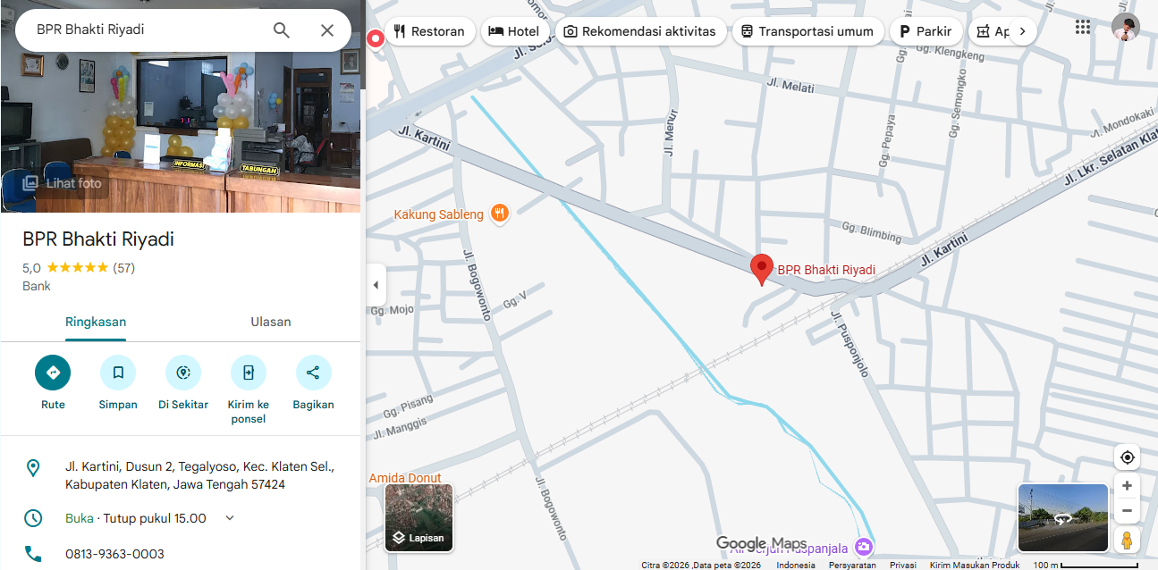The image size is (1158, 570).
Task: Filter the map by Restoran
Action: [x=430, y=31]
